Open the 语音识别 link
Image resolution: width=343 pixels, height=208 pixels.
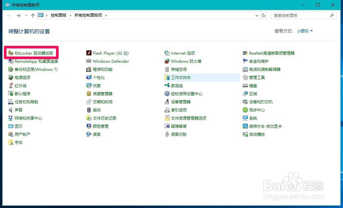179,134
